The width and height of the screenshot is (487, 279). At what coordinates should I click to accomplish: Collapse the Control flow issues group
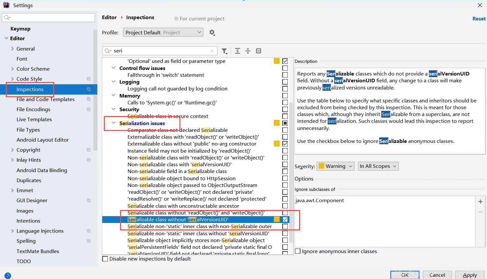114,68
